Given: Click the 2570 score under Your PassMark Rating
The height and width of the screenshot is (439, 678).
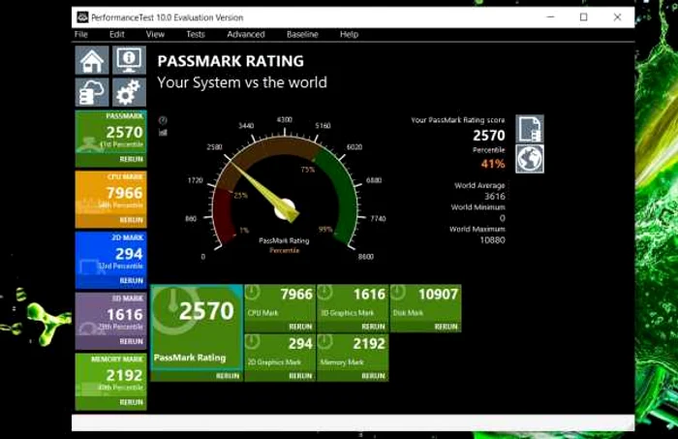Looking at the screenshot, I should tap(488, 136).
